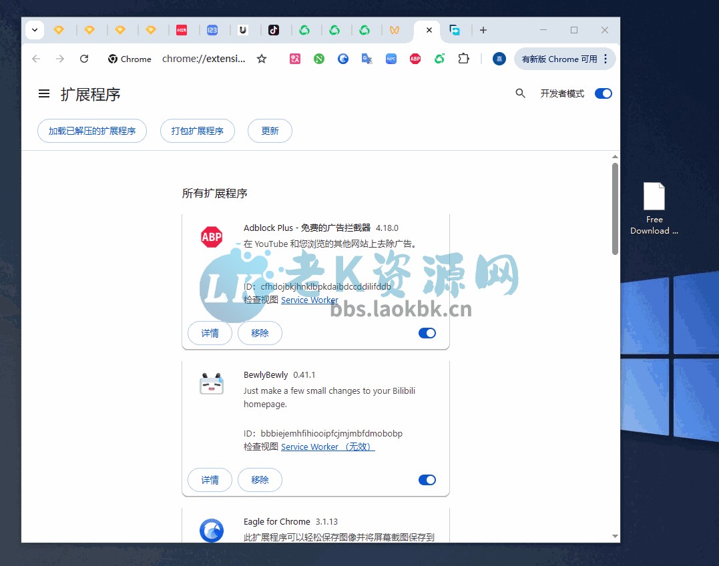The image size is (719, 566).
Task: Click the scrollbar up arrow
Action: 615,157
